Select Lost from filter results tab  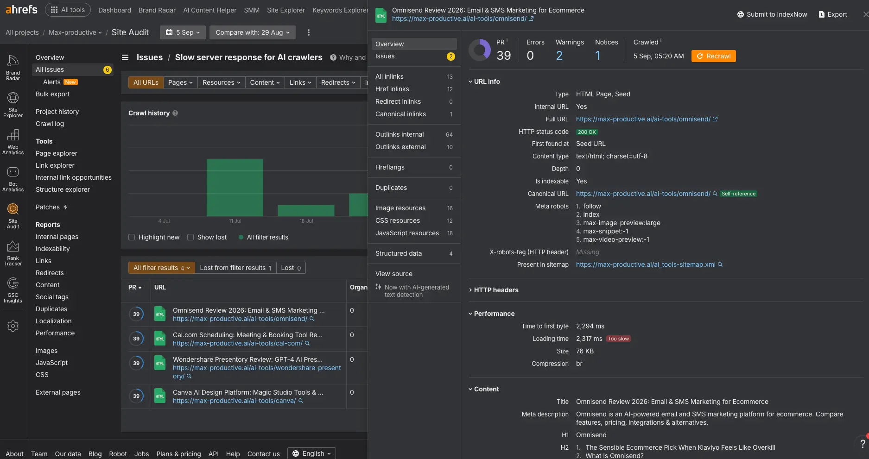tap(235, 268)
